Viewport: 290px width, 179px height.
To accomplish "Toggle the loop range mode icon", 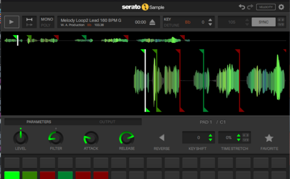I will click(x=29, y=19).
